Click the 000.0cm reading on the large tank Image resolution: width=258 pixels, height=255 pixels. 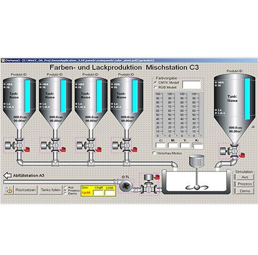point(235,128)
